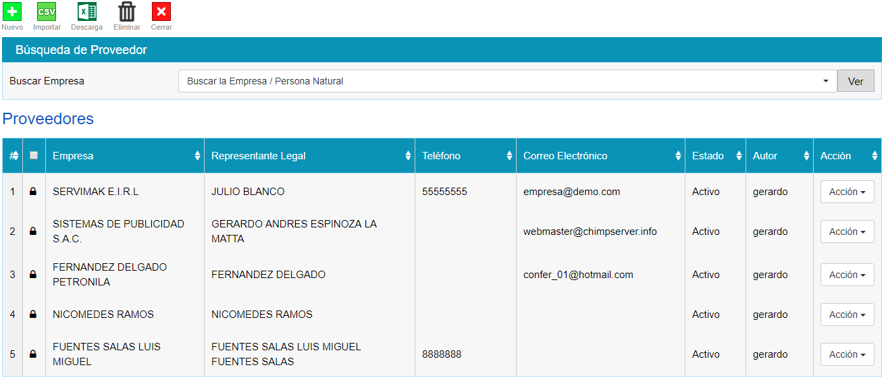
Task: Sort by Correo Electrónico column header
Action: coord(600,156)
